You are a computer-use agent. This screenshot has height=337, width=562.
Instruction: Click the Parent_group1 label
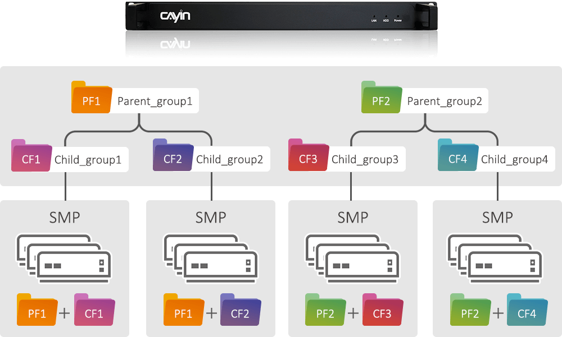[x=155, y=101]
